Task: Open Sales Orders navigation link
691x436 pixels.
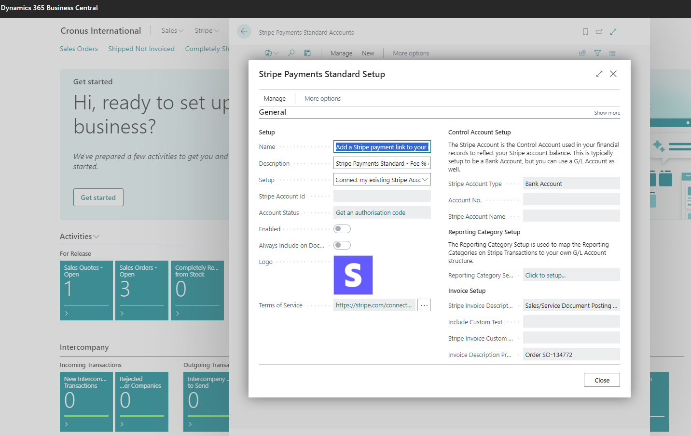Action: [79, 49]
